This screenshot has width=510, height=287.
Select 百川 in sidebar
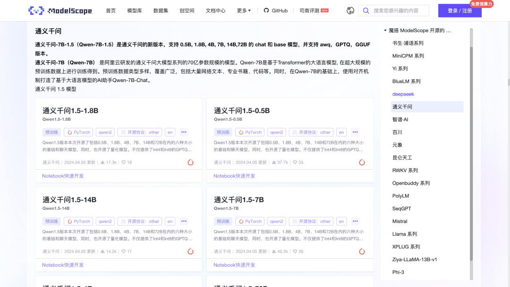coord(397,132)
